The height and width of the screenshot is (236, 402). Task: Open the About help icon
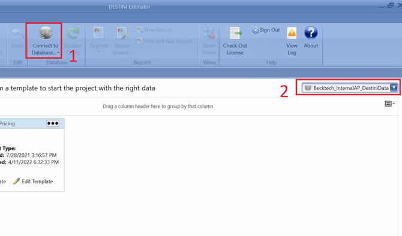311,33
